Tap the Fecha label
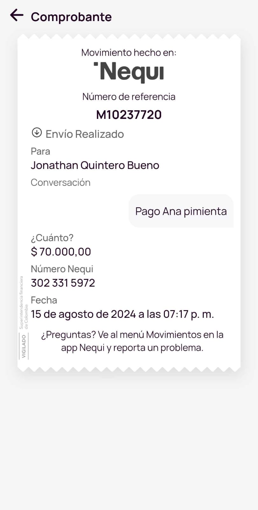This screenshot has height=510, width=258. click(44, 300)
